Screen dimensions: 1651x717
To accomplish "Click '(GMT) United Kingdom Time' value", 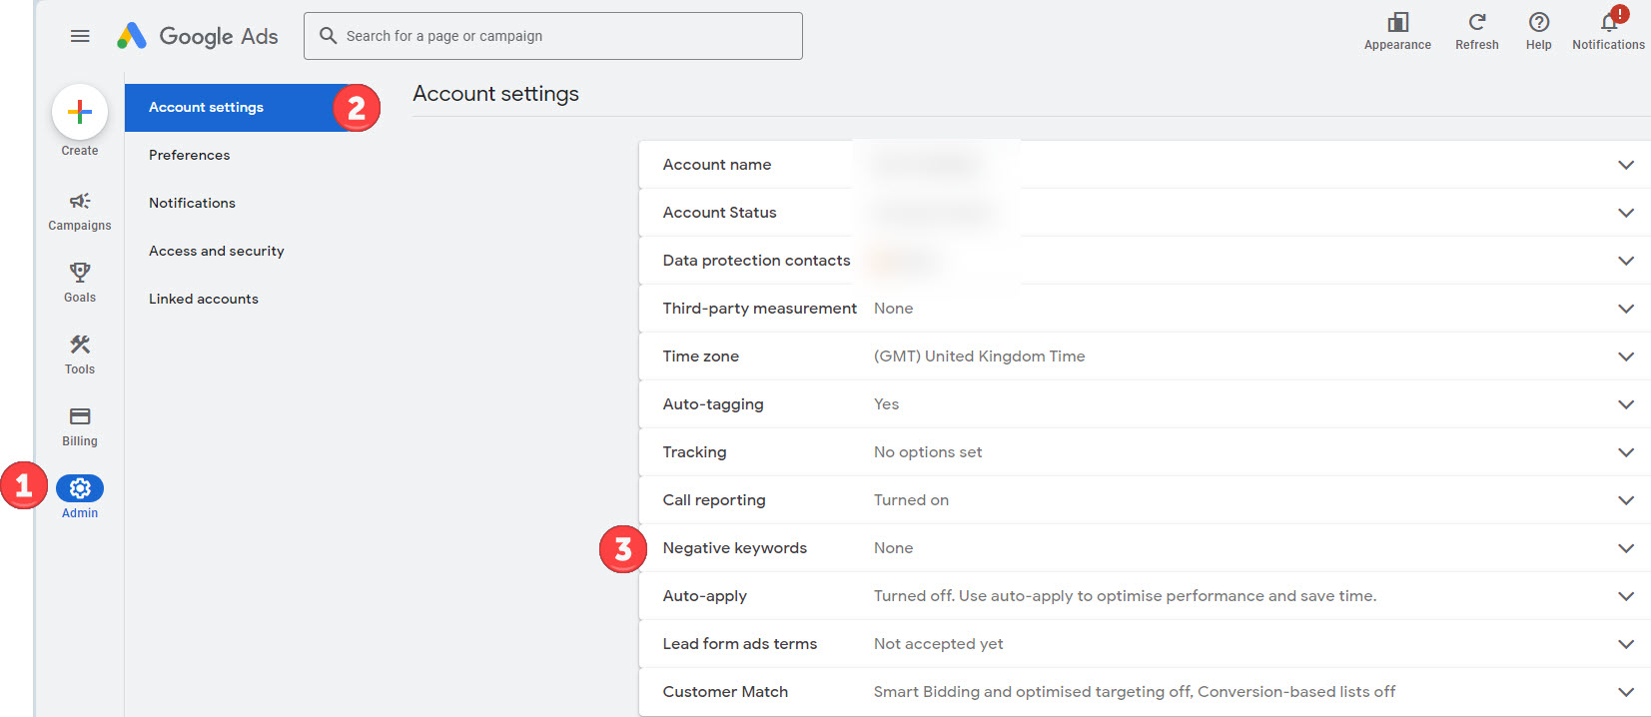I will pos(979,357).
